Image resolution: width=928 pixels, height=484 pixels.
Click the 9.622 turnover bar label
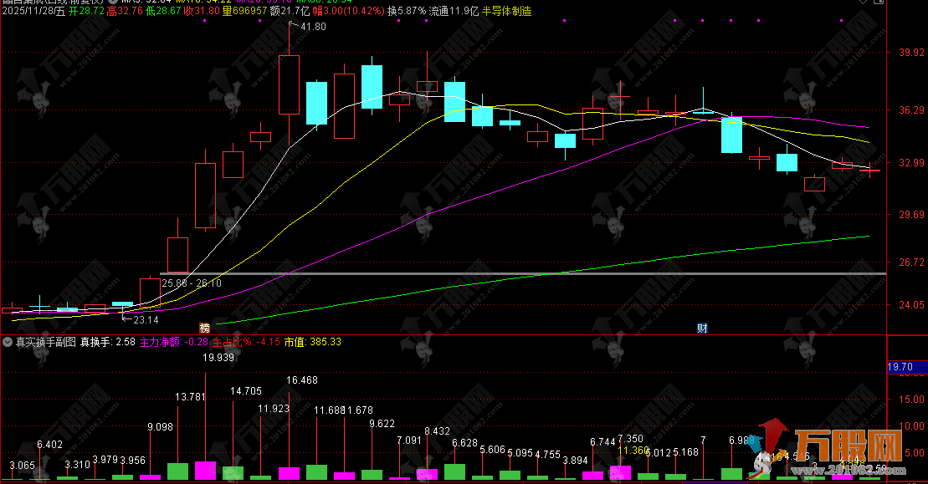[x=382, y=423]
